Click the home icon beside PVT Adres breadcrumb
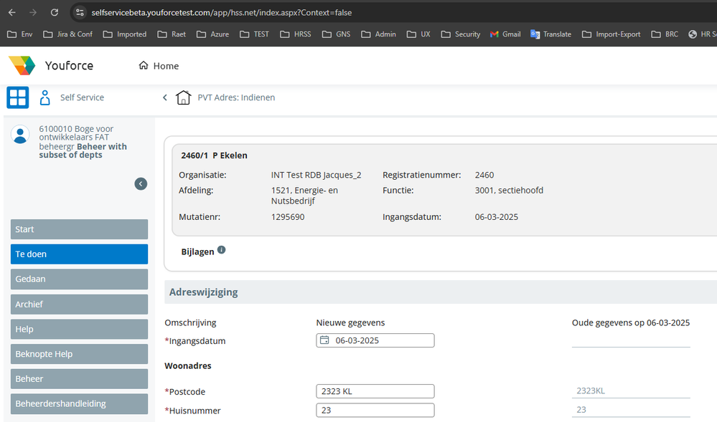Viewport: 717px width, 422px height. point(183,97)
